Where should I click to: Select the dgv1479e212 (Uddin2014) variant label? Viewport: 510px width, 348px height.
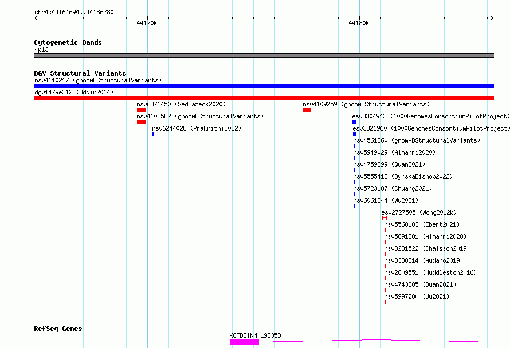pyautogui.click(x=74, y=92)
